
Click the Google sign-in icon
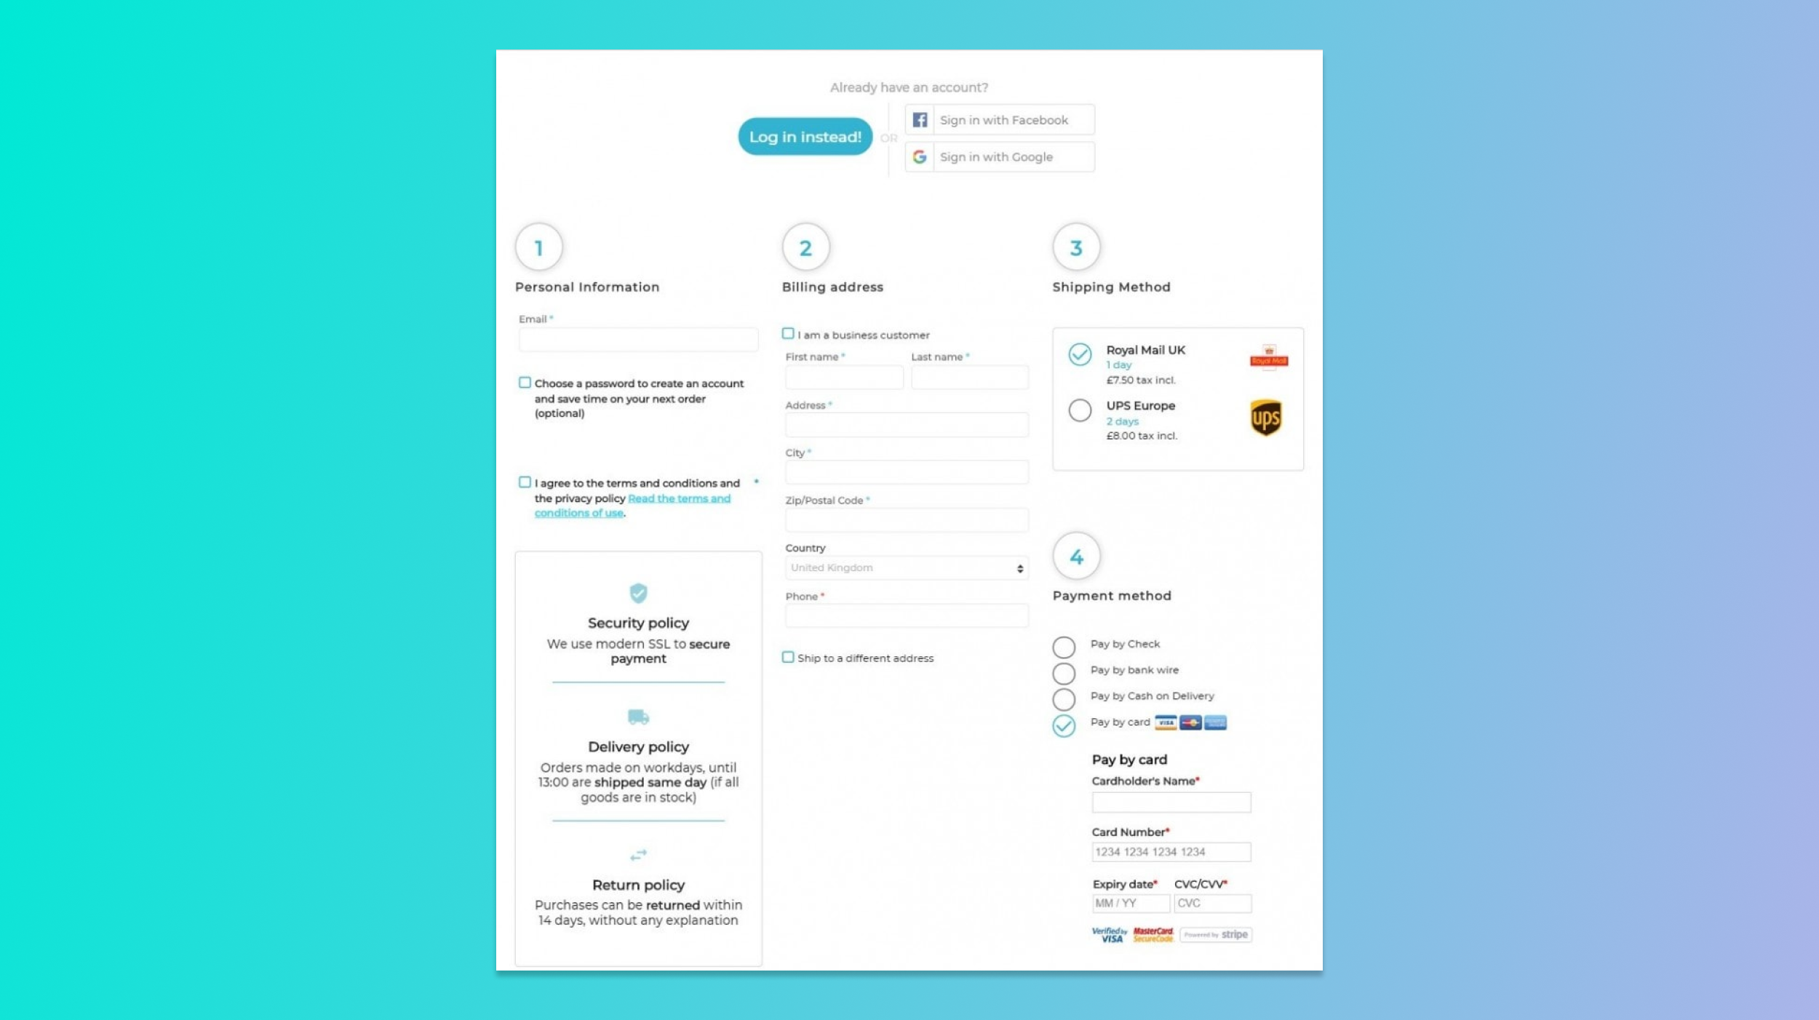[x=920, y=157]
